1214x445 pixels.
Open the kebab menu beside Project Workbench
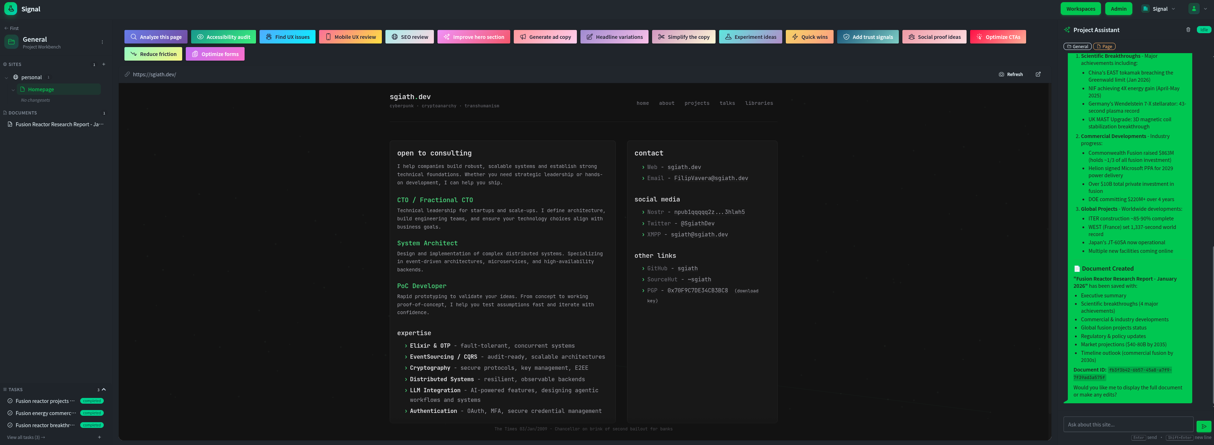[x=102, y=42]
